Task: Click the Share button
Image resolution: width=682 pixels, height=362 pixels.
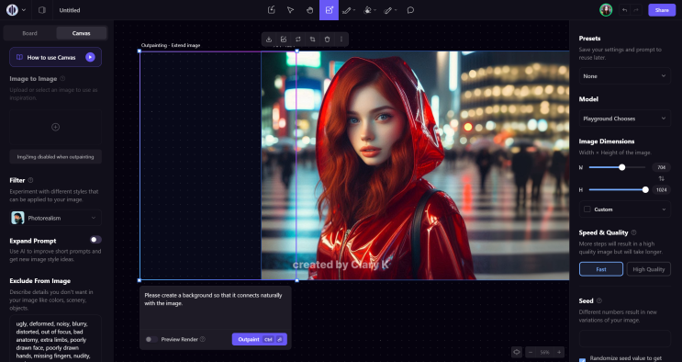Action: (662, 10)
